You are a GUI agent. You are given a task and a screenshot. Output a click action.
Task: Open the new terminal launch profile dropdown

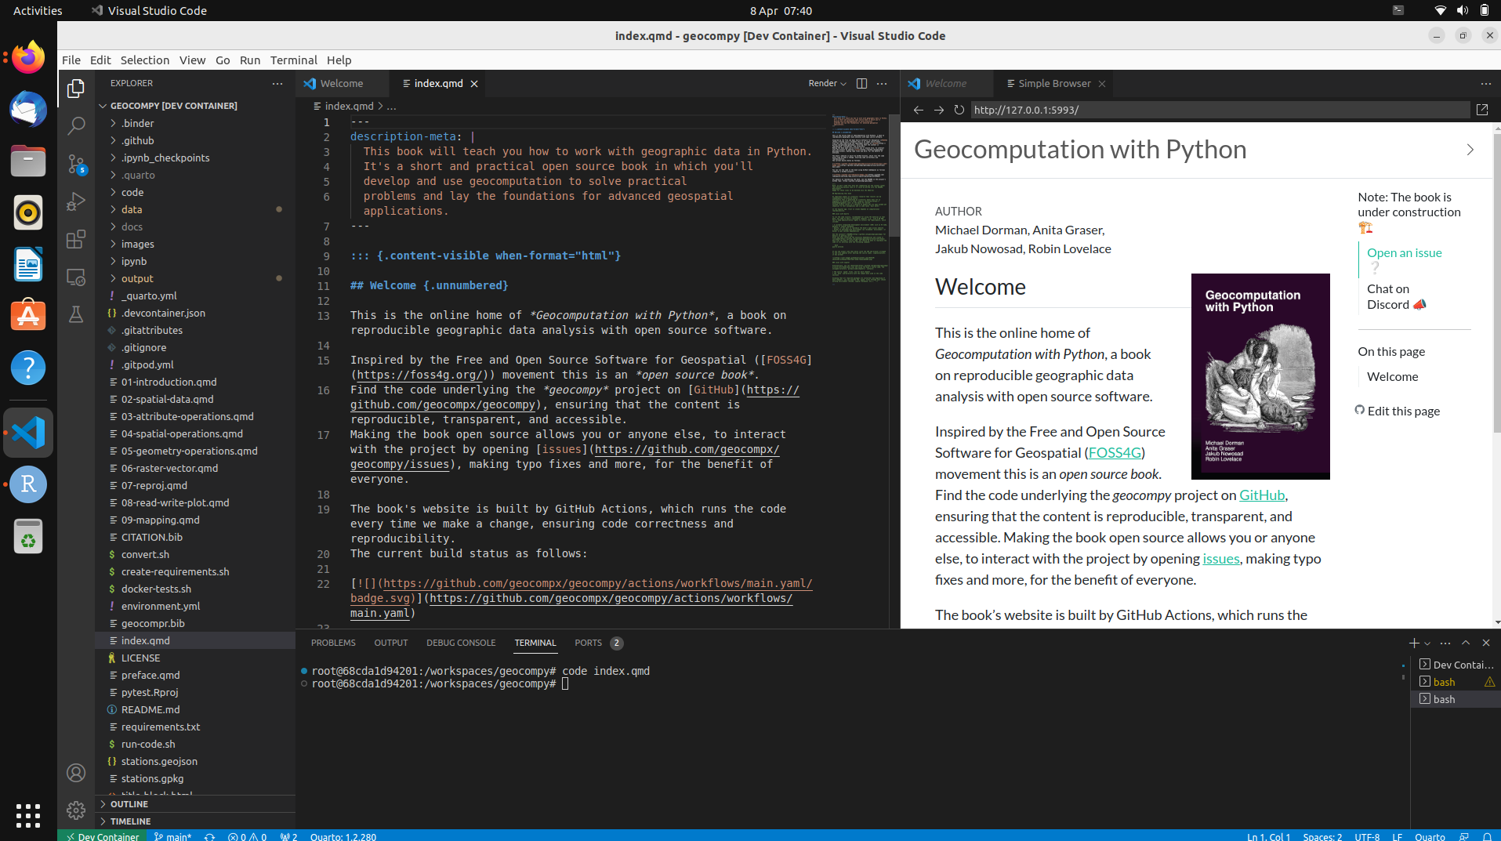[x=1427, y=643]
